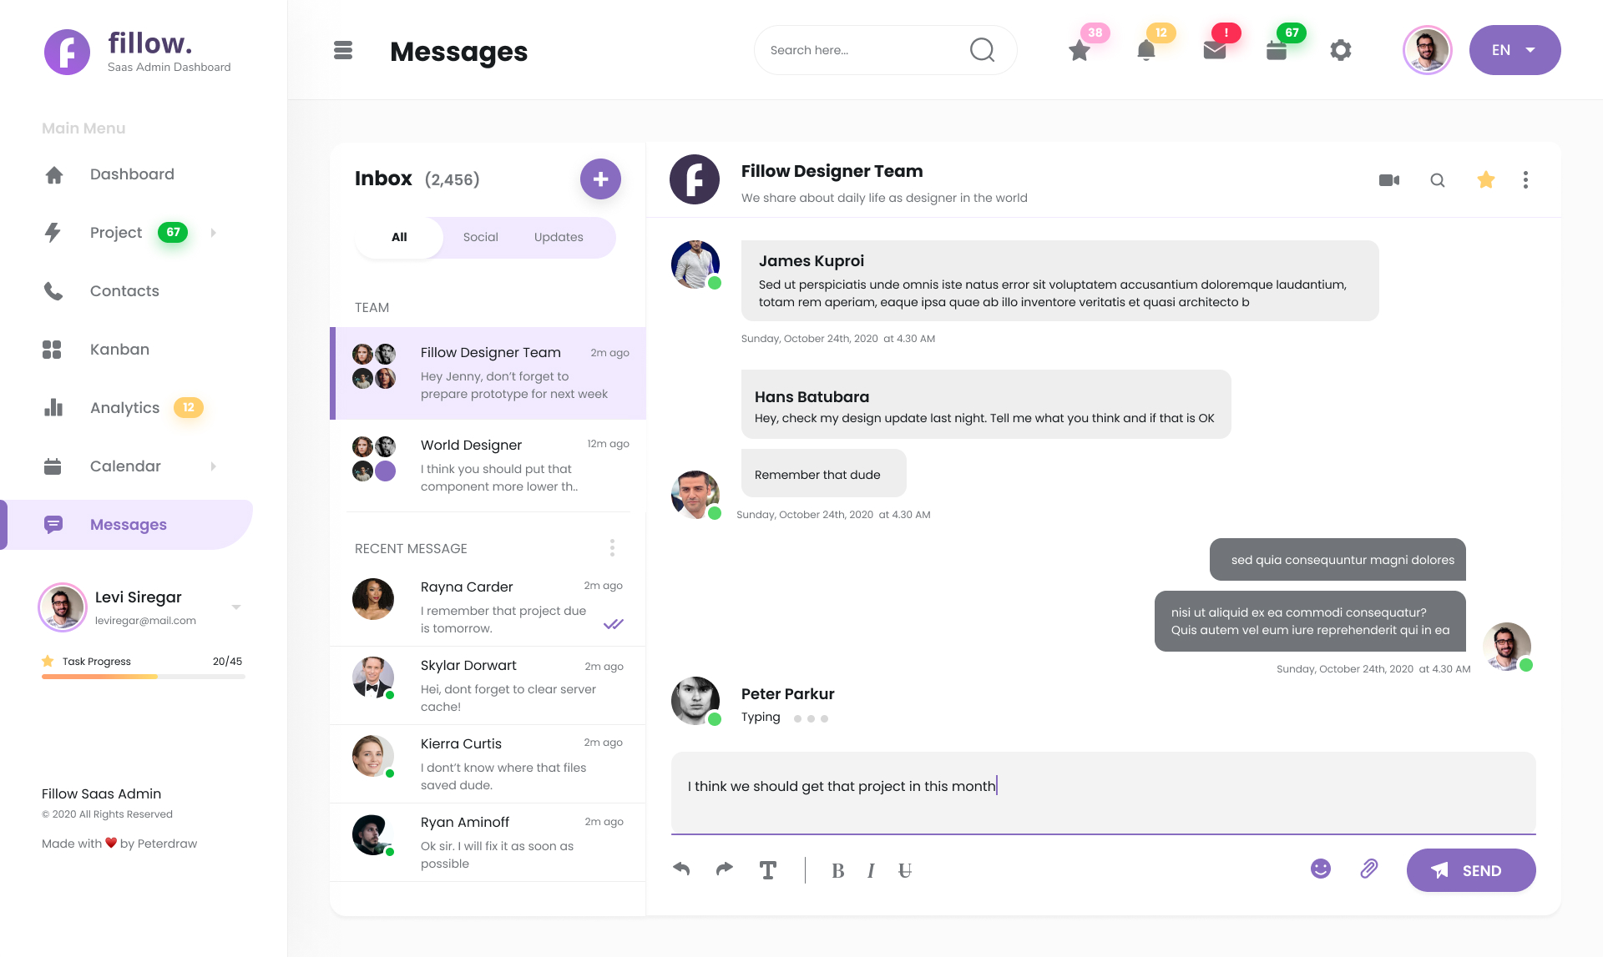Screen dimensions: 1603x957
Task: Click the chat search magnifier icon
Action: coord(1438,180)
